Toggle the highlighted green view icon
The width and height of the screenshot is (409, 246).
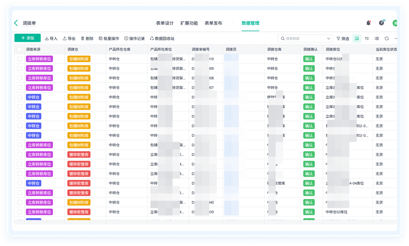tap(357, 39)
